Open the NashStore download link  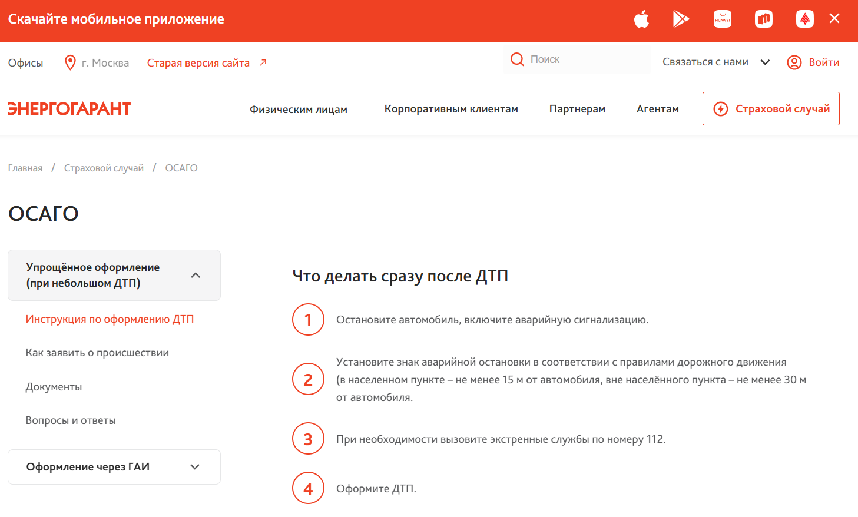pyautogui.click(x=805, y=19)
